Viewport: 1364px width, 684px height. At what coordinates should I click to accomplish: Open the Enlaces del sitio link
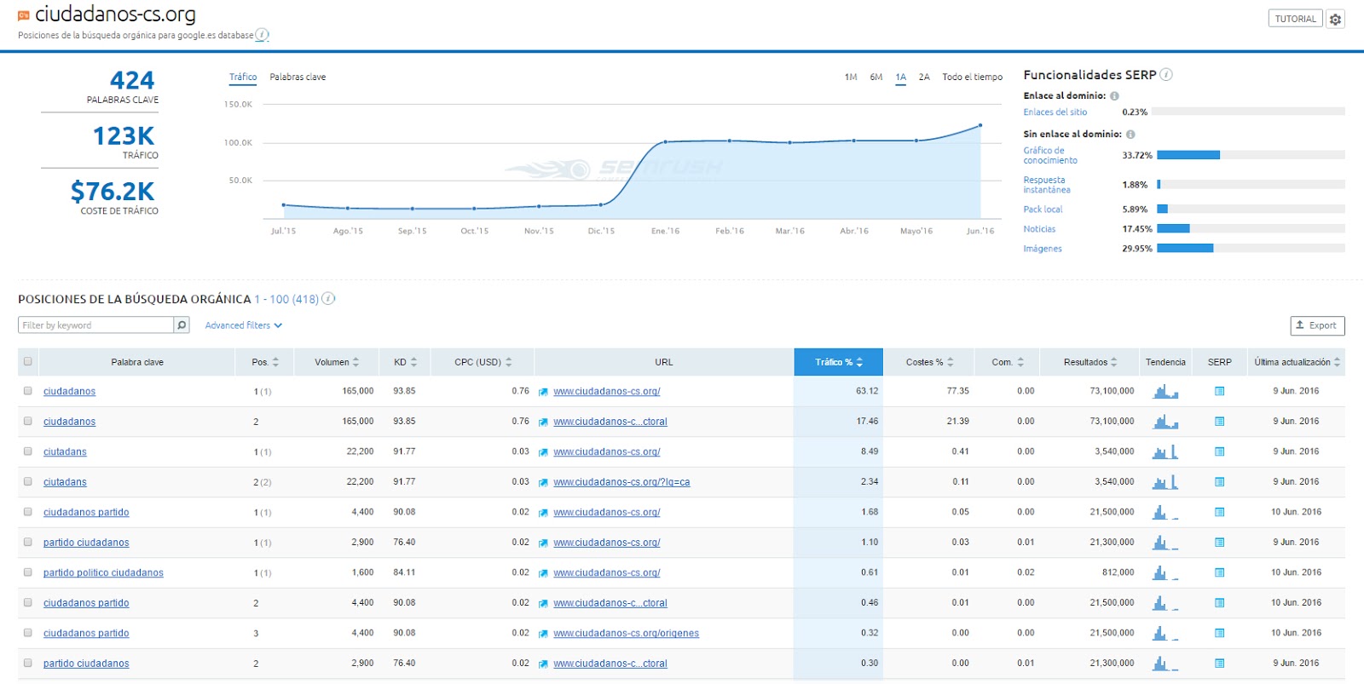[x=1055, y=112]
